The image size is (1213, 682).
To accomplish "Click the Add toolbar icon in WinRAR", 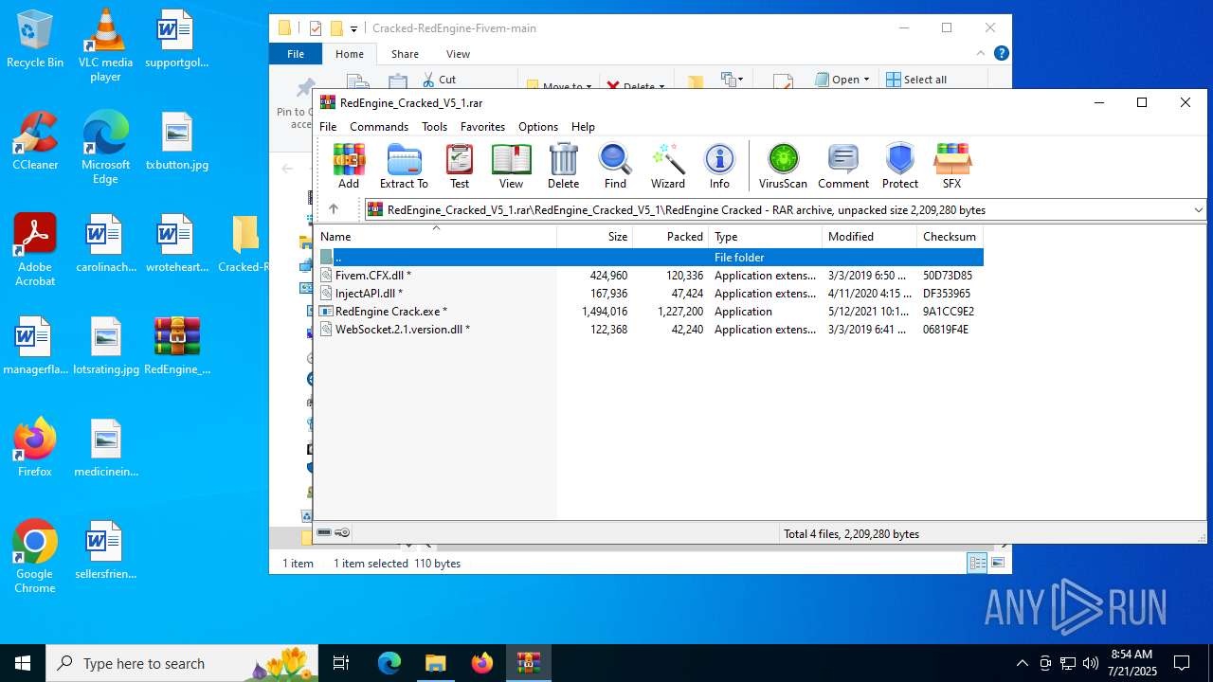I will point(349,166).
